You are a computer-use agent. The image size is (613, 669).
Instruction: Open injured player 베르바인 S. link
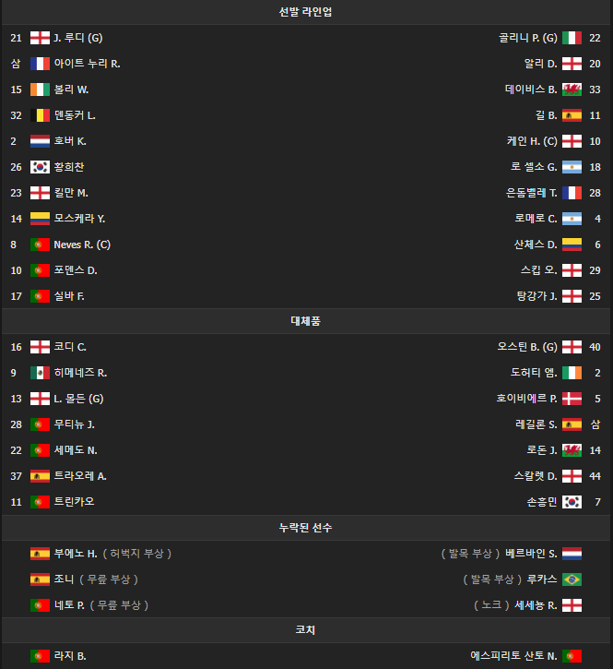pyautogui.click(x=531, y=554)
